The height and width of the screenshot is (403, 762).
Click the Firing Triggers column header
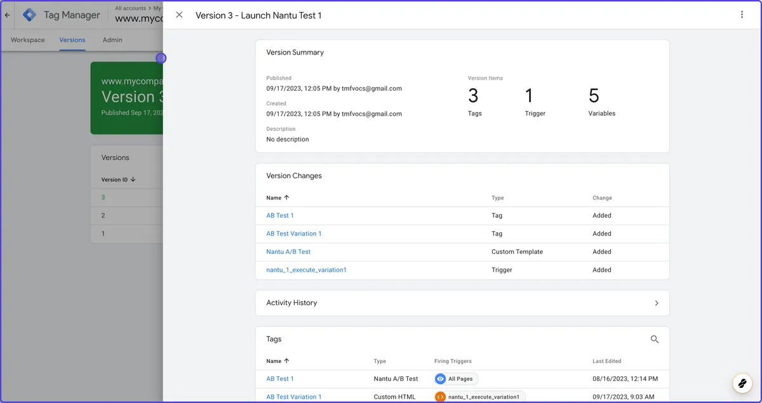point(453,361)
